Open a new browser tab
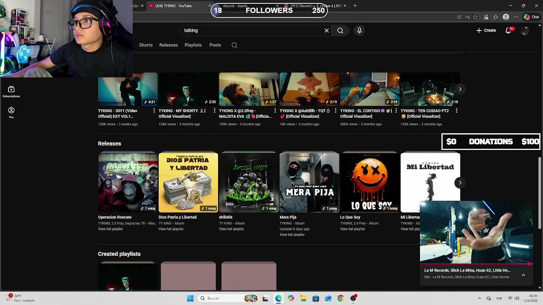Image resolution: width=543 pixels, height=305 pixels. (355, 6)
